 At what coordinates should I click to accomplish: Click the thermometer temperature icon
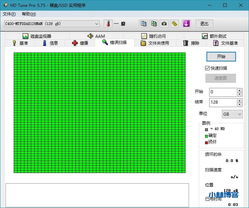point(108,24)
